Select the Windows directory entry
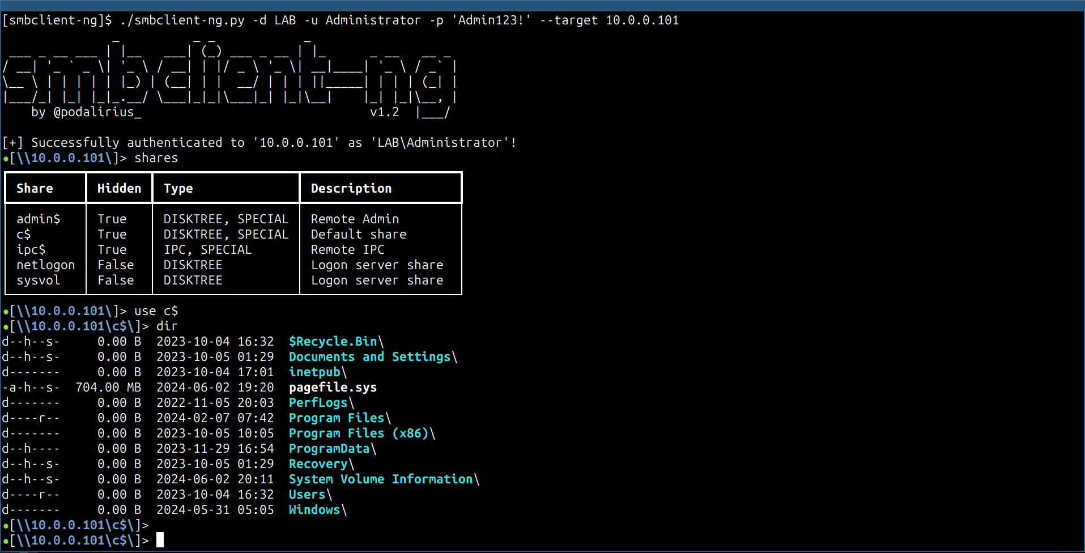This screenshot has height=553, width=1085. point(314,510)
